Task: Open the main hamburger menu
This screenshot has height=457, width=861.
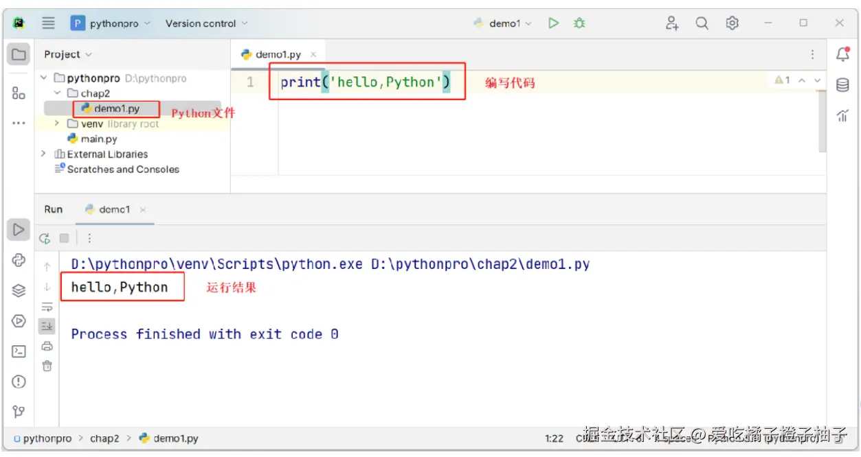Action: tap(48, 23)
